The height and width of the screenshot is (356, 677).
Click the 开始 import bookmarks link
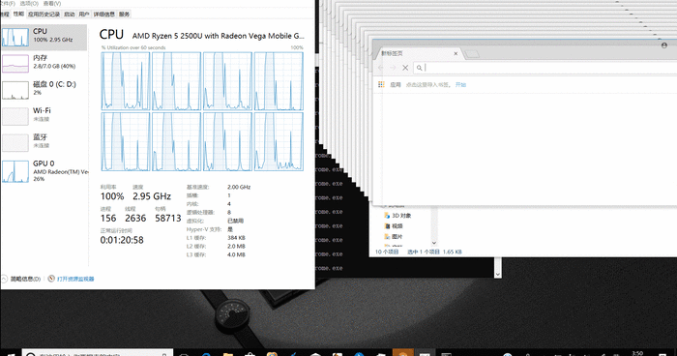[460, 85]
